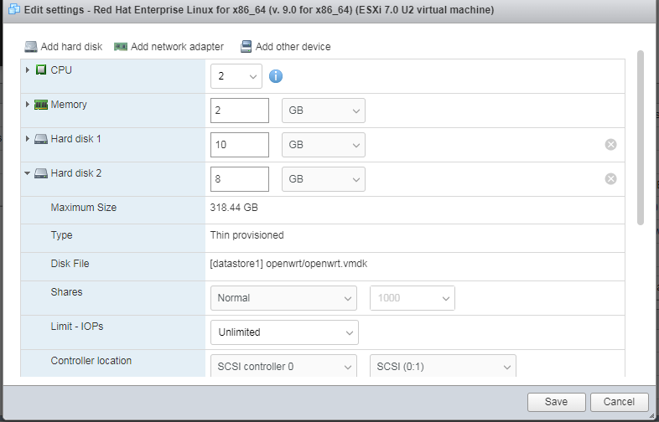
Task: Expand the Memory settings row
Action: pos(28,104)
